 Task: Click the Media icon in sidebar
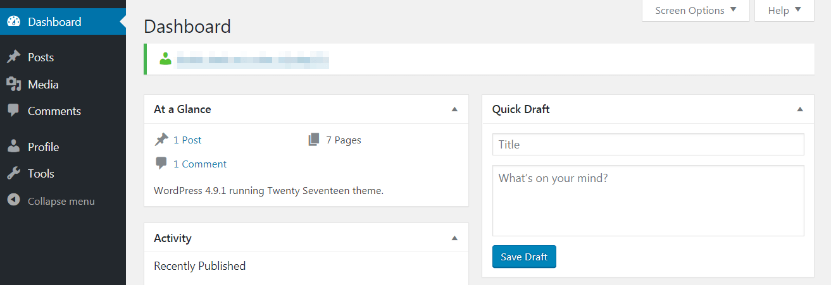[x=13, y=84]
